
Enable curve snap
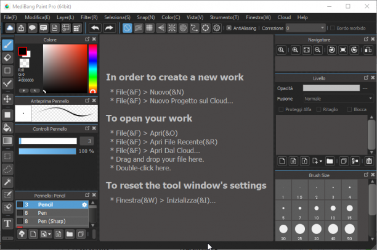[194, 28]
